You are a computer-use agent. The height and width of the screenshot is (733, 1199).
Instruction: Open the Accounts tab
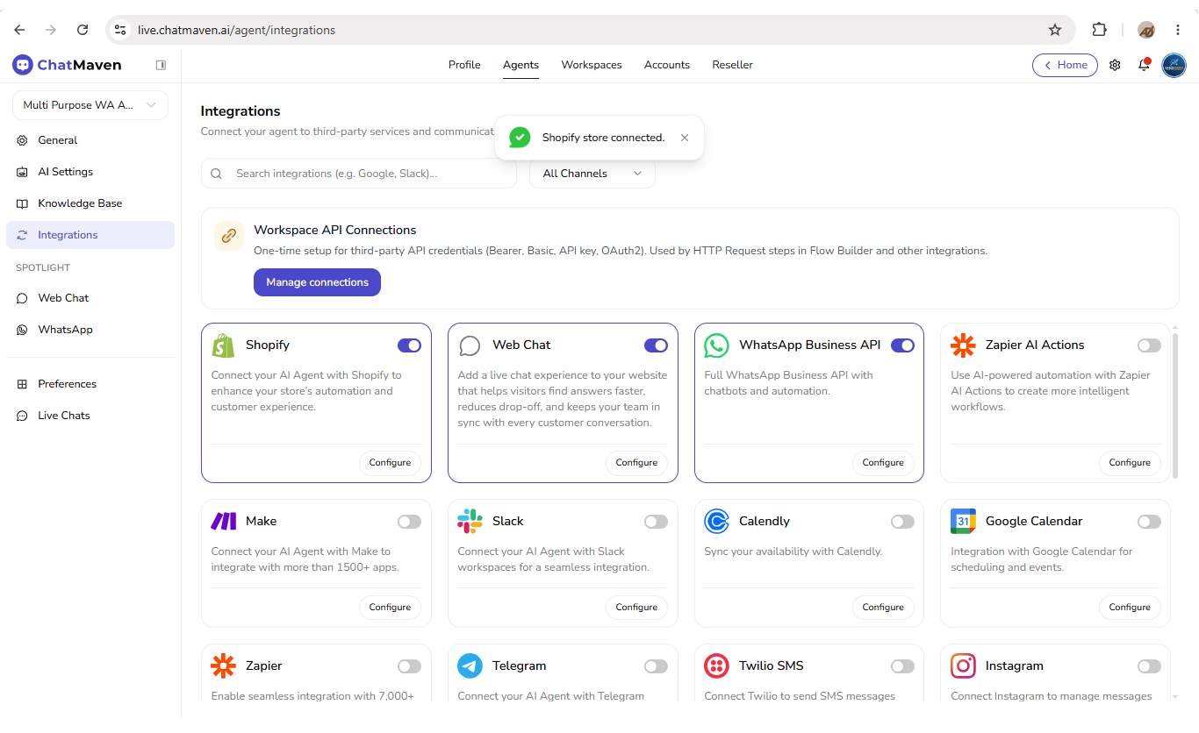667,65
